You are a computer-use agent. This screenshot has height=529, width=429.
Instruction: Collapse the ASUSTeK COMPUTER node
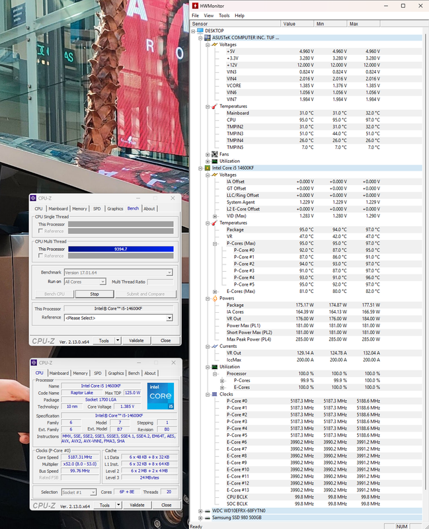pos(200,38)
